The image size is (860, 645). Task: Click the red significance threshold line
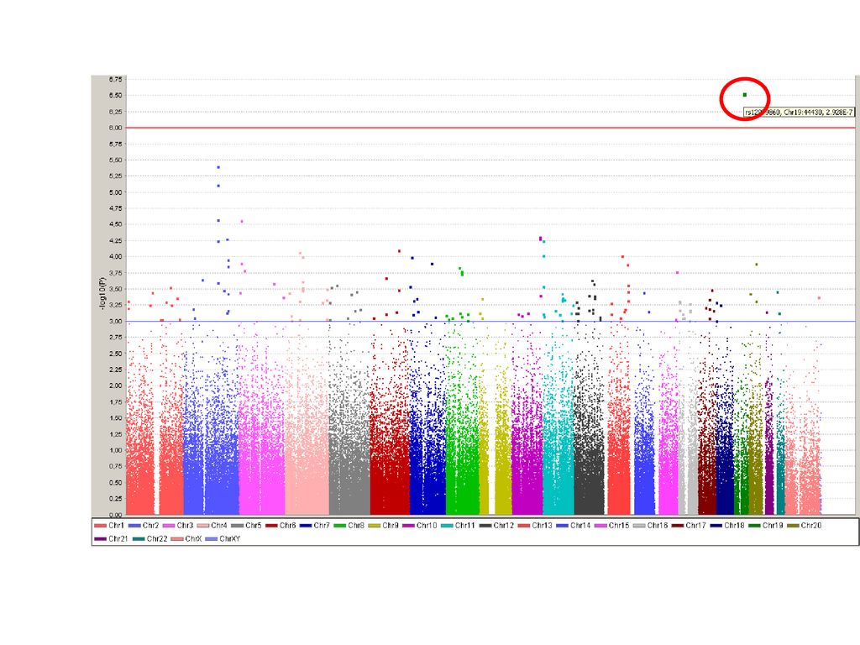(490, 128)
